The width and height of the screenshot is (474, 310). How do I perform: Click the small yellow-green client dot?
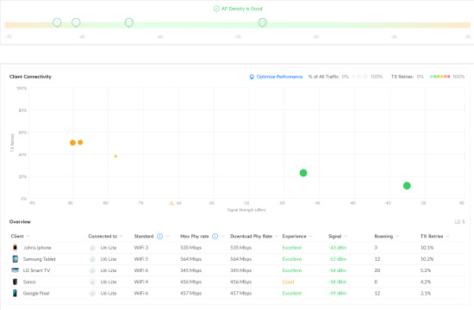115,156
